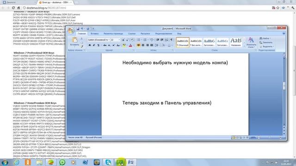Decrease the paragraph indent
Image resolution: width=296 pixels, height=166 pixels.
tap(158, 40)
